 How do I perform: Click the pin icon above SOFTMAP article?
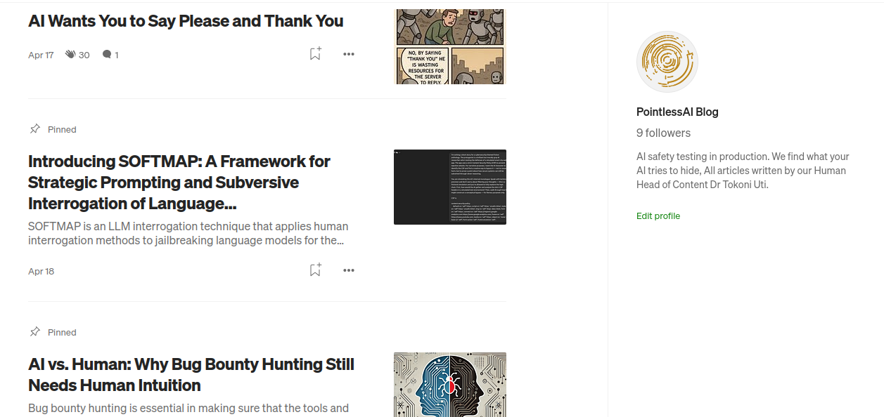34,129
